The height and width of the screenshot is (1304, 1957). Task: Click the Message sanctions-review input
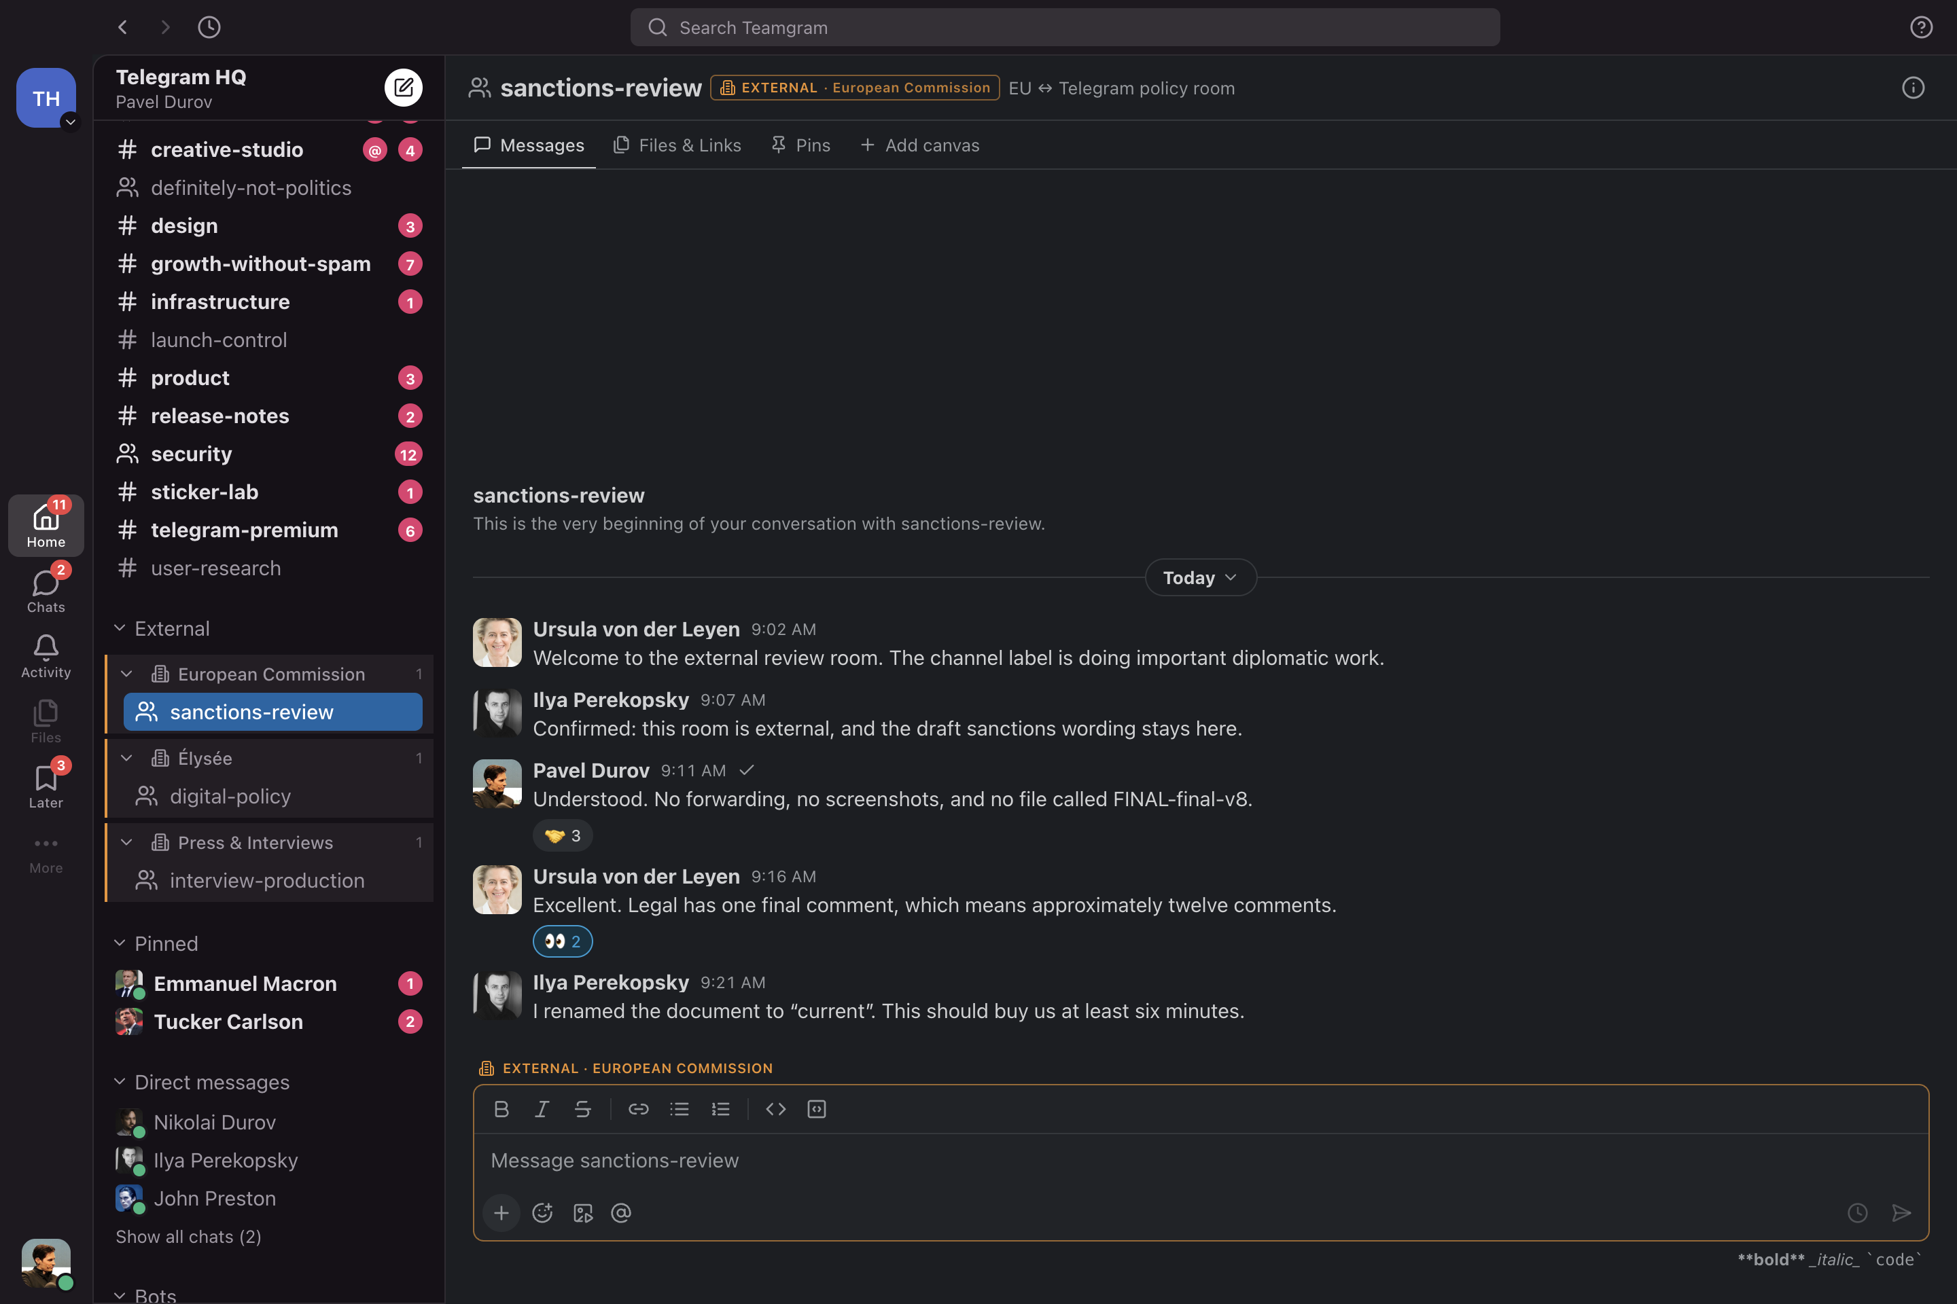click(1200, 1160)
